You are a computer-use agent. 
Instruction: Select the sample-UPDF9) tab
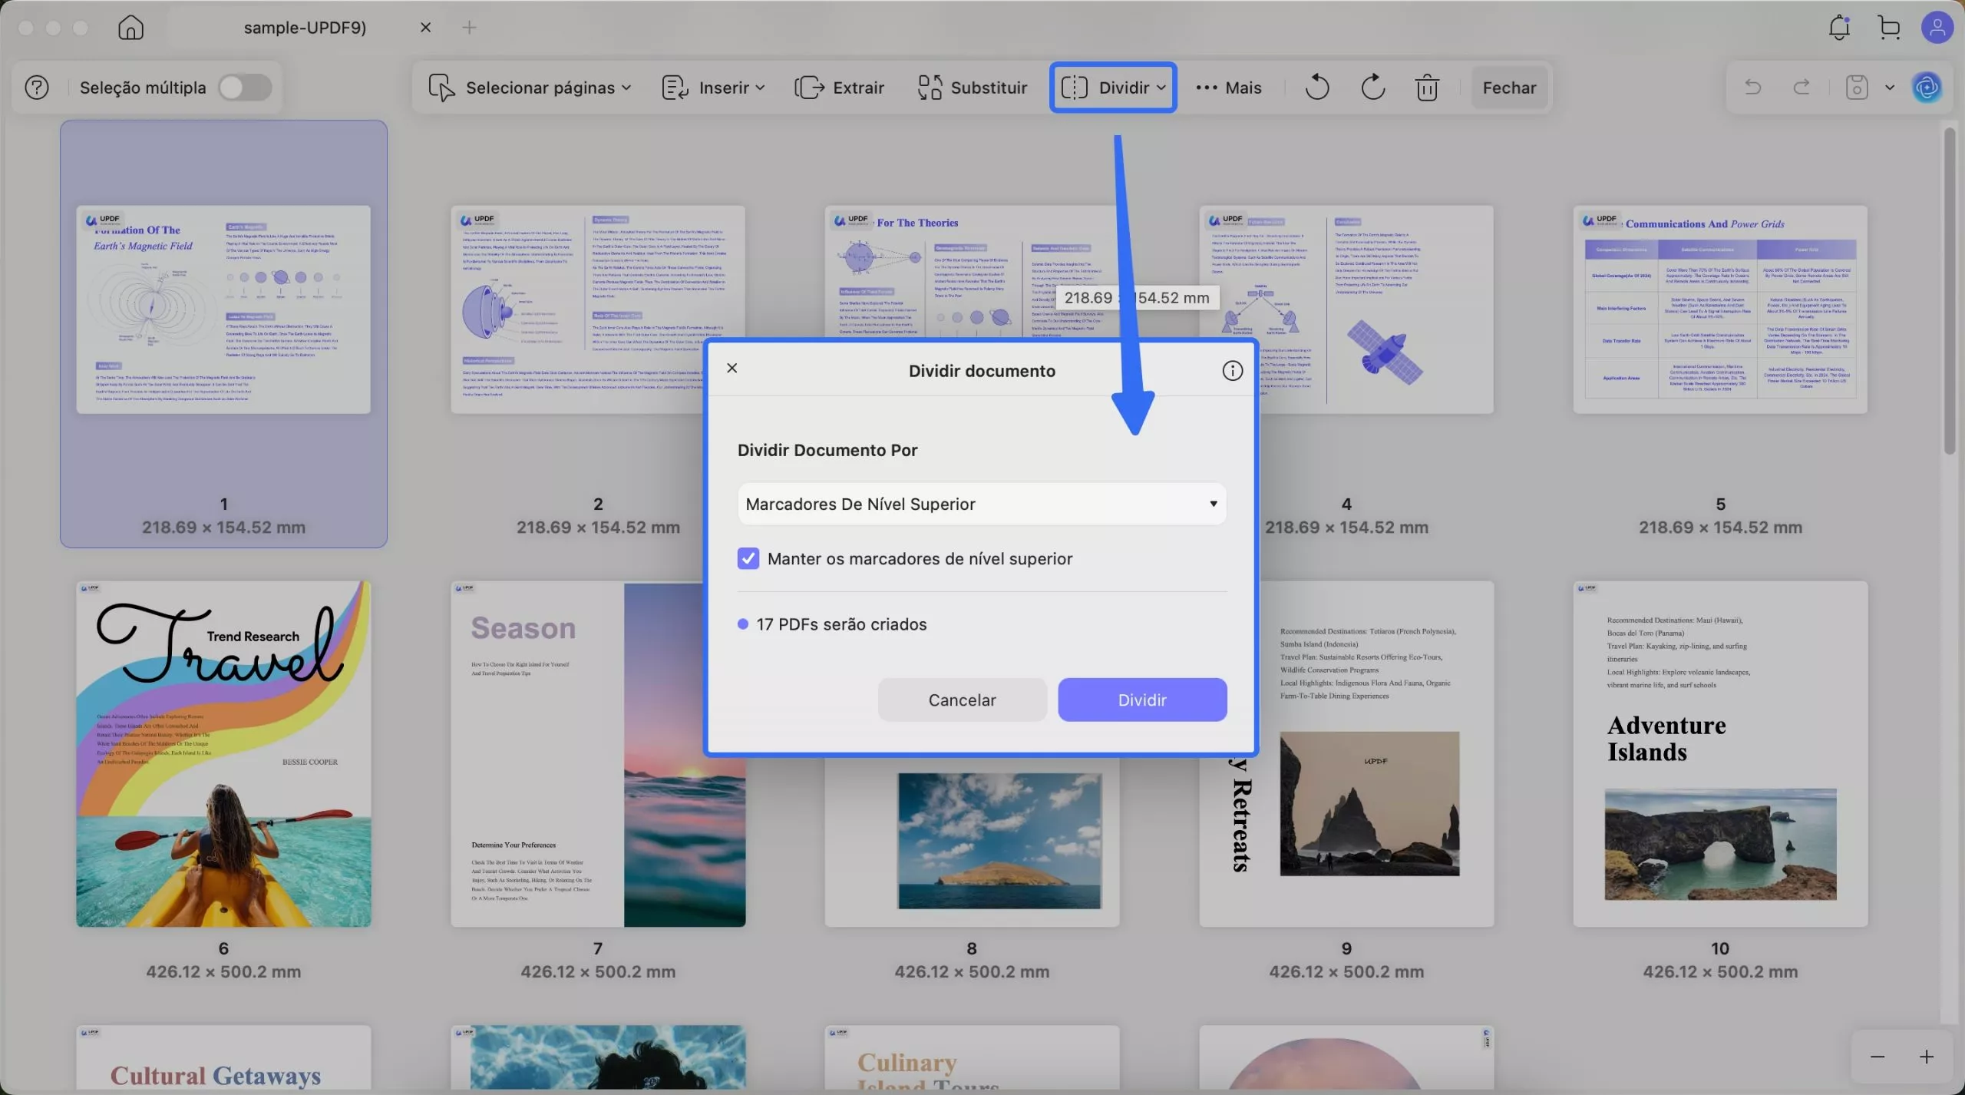click(305, 28)
